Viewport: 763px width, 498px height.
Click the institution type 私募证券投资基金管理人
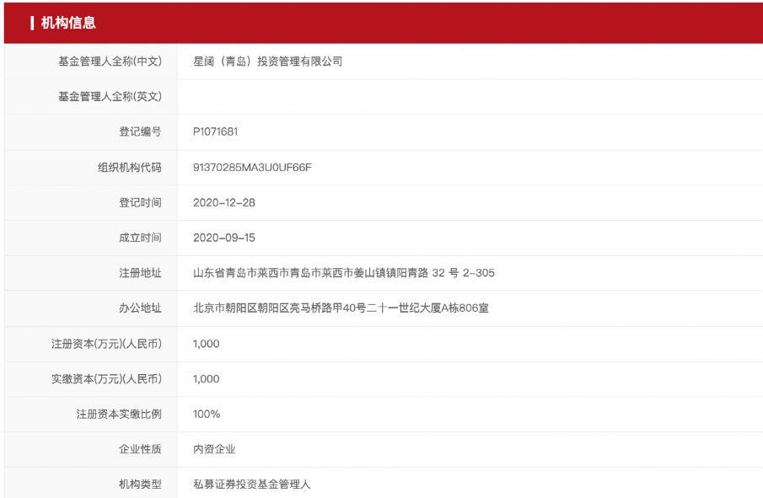252,485
